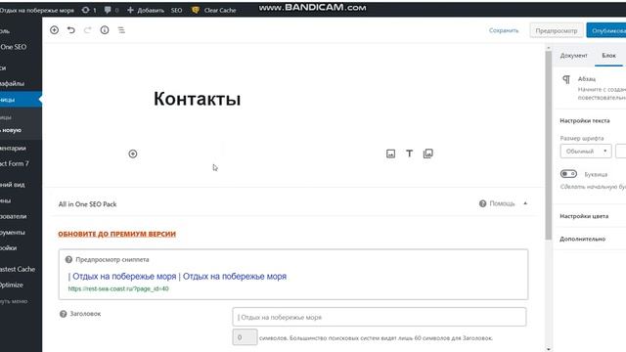The image size is (626, 352).
Task: Click the scrollbar down arrow
Action: (548, 349)
